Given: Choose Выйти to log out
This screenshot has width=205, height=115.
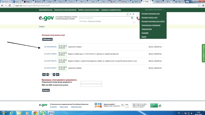Looking at the screenshot, I should tap(144, 37).
